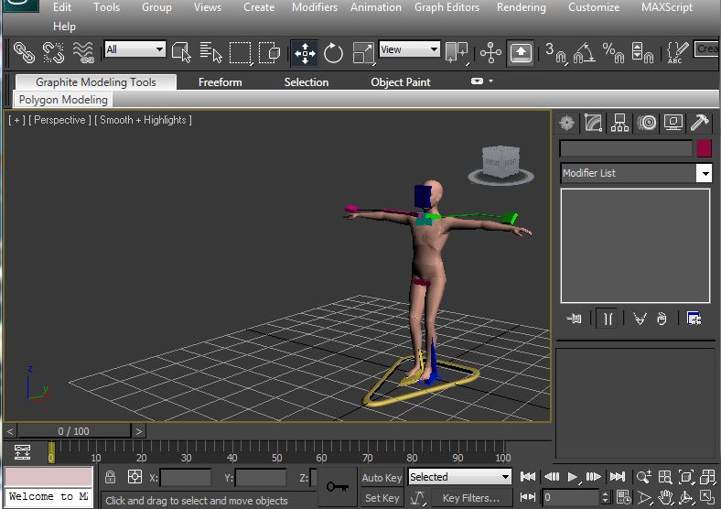Viewport: 721px width, 509px height.
Task: Open the Hierarchy command panel tab
Action: point(620,123)
